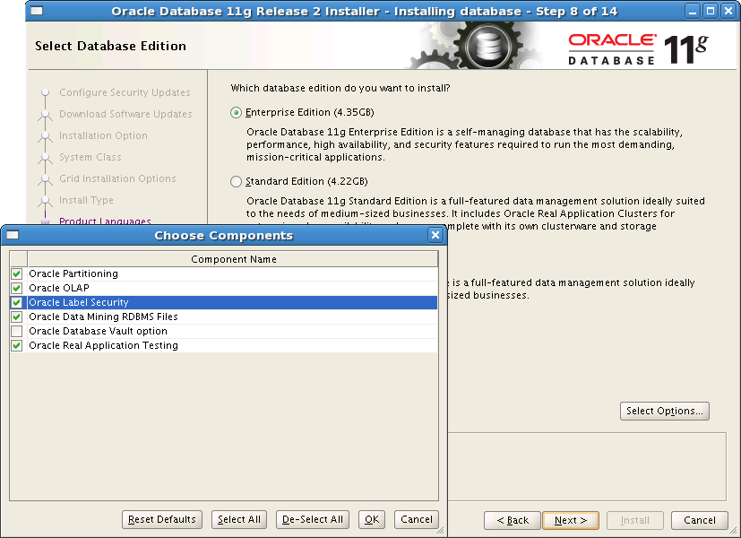Click the resize grip of Choose Components
Screen dimensions: 741x538
pyautogui.click(x=440, y=531)
